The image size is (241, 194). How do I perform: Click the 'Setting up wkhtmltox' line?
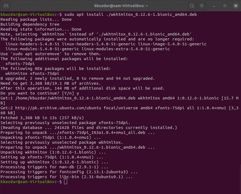click(x=54, y=162)
